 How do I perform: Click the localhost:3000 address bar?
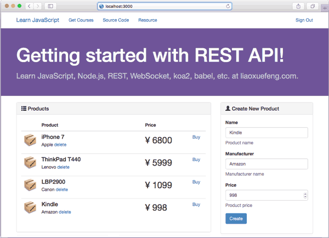point(164,6)
